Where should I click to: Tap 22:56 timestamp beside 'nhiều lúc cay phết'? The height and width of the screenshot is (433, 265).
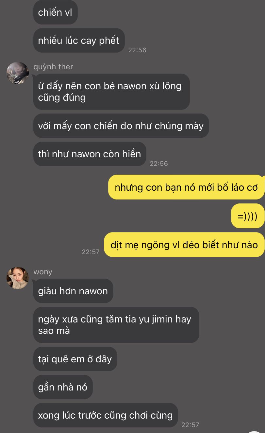[137, 50]
